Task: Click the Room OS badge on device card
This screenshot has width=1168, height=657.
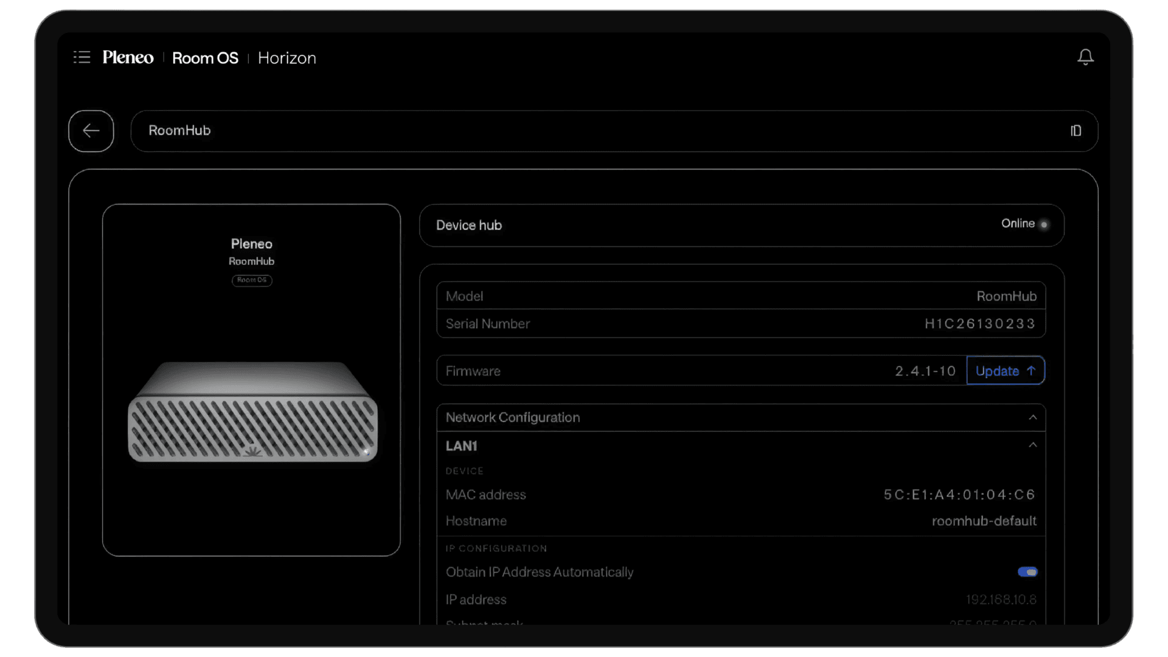Action: (252, 280)
